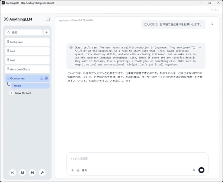Stop generating with the stop button
Image resolution: width=223 pixels, height=182 pixels.
(201, 170)
